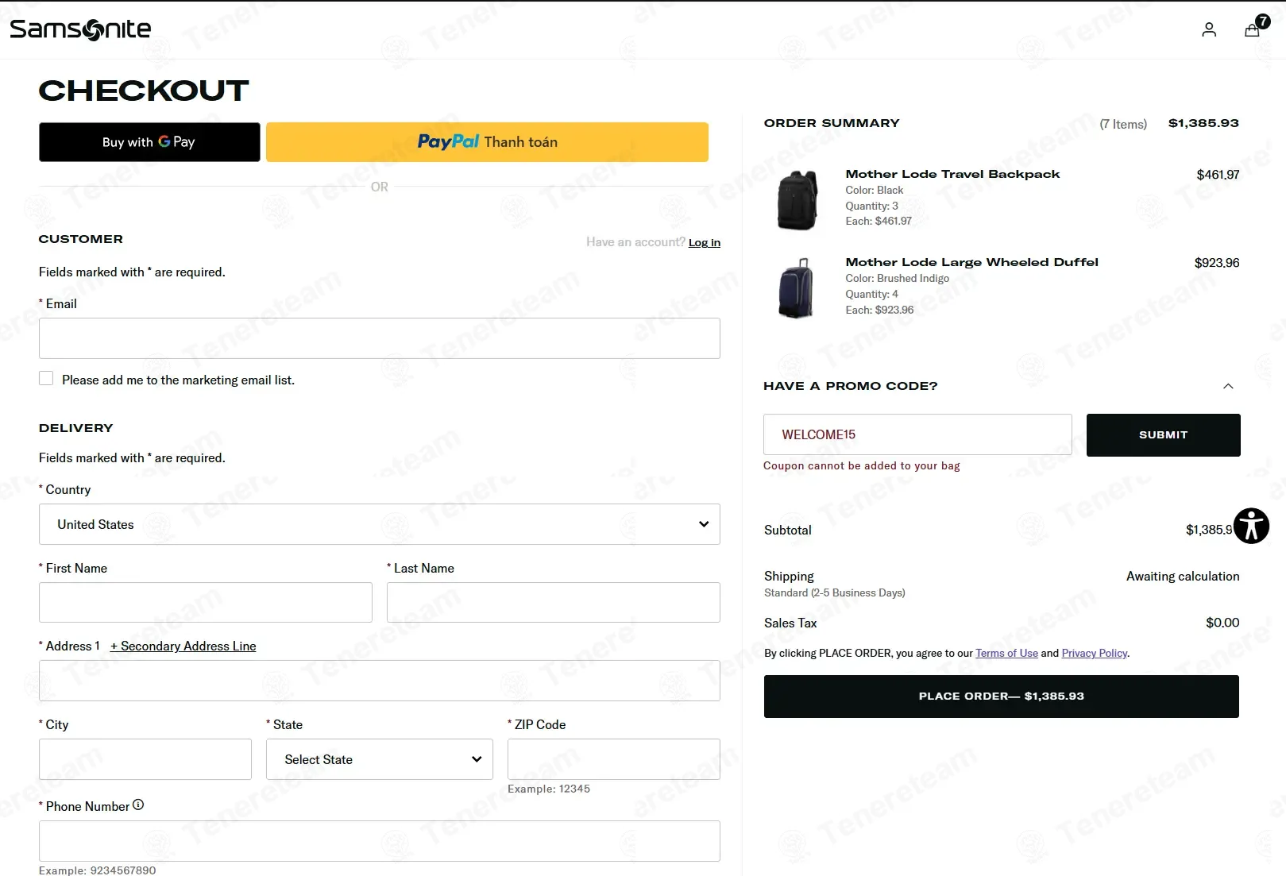
Task: Click the Standard (2-5 Business Days) text
Action: point(835,592)
